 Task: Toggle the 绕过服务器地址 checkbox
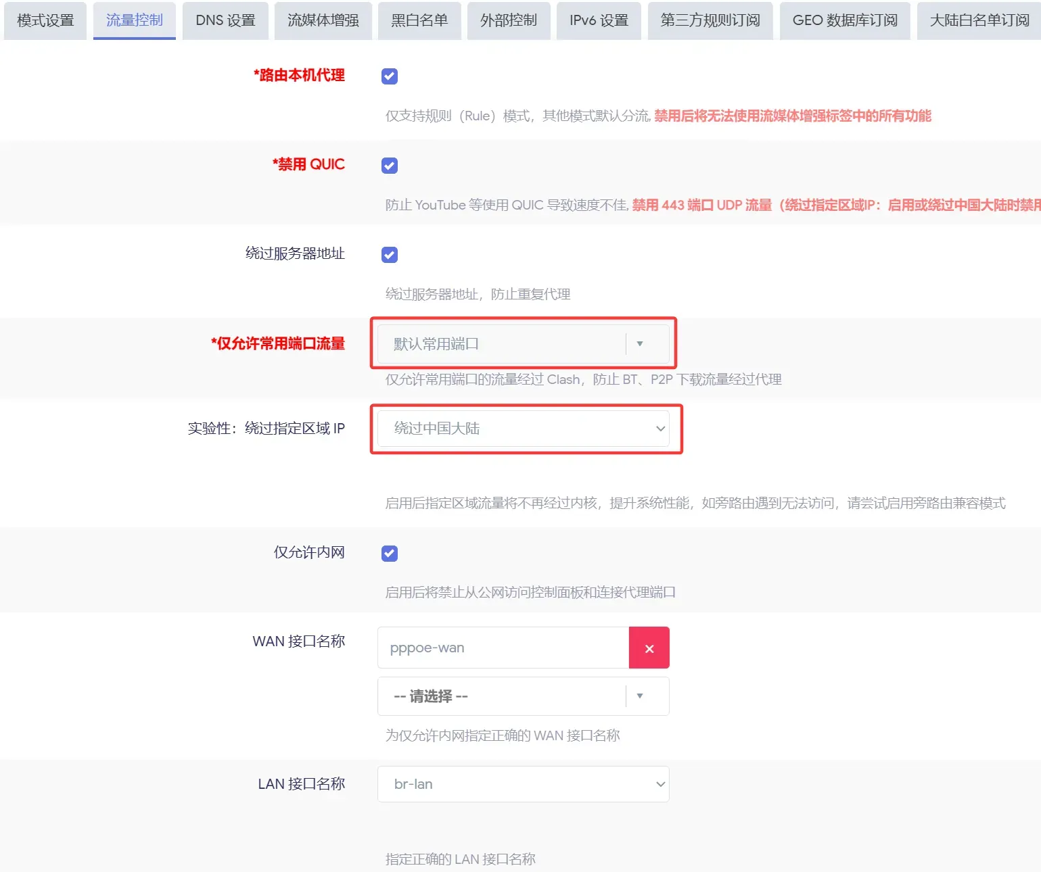(390, 255)
